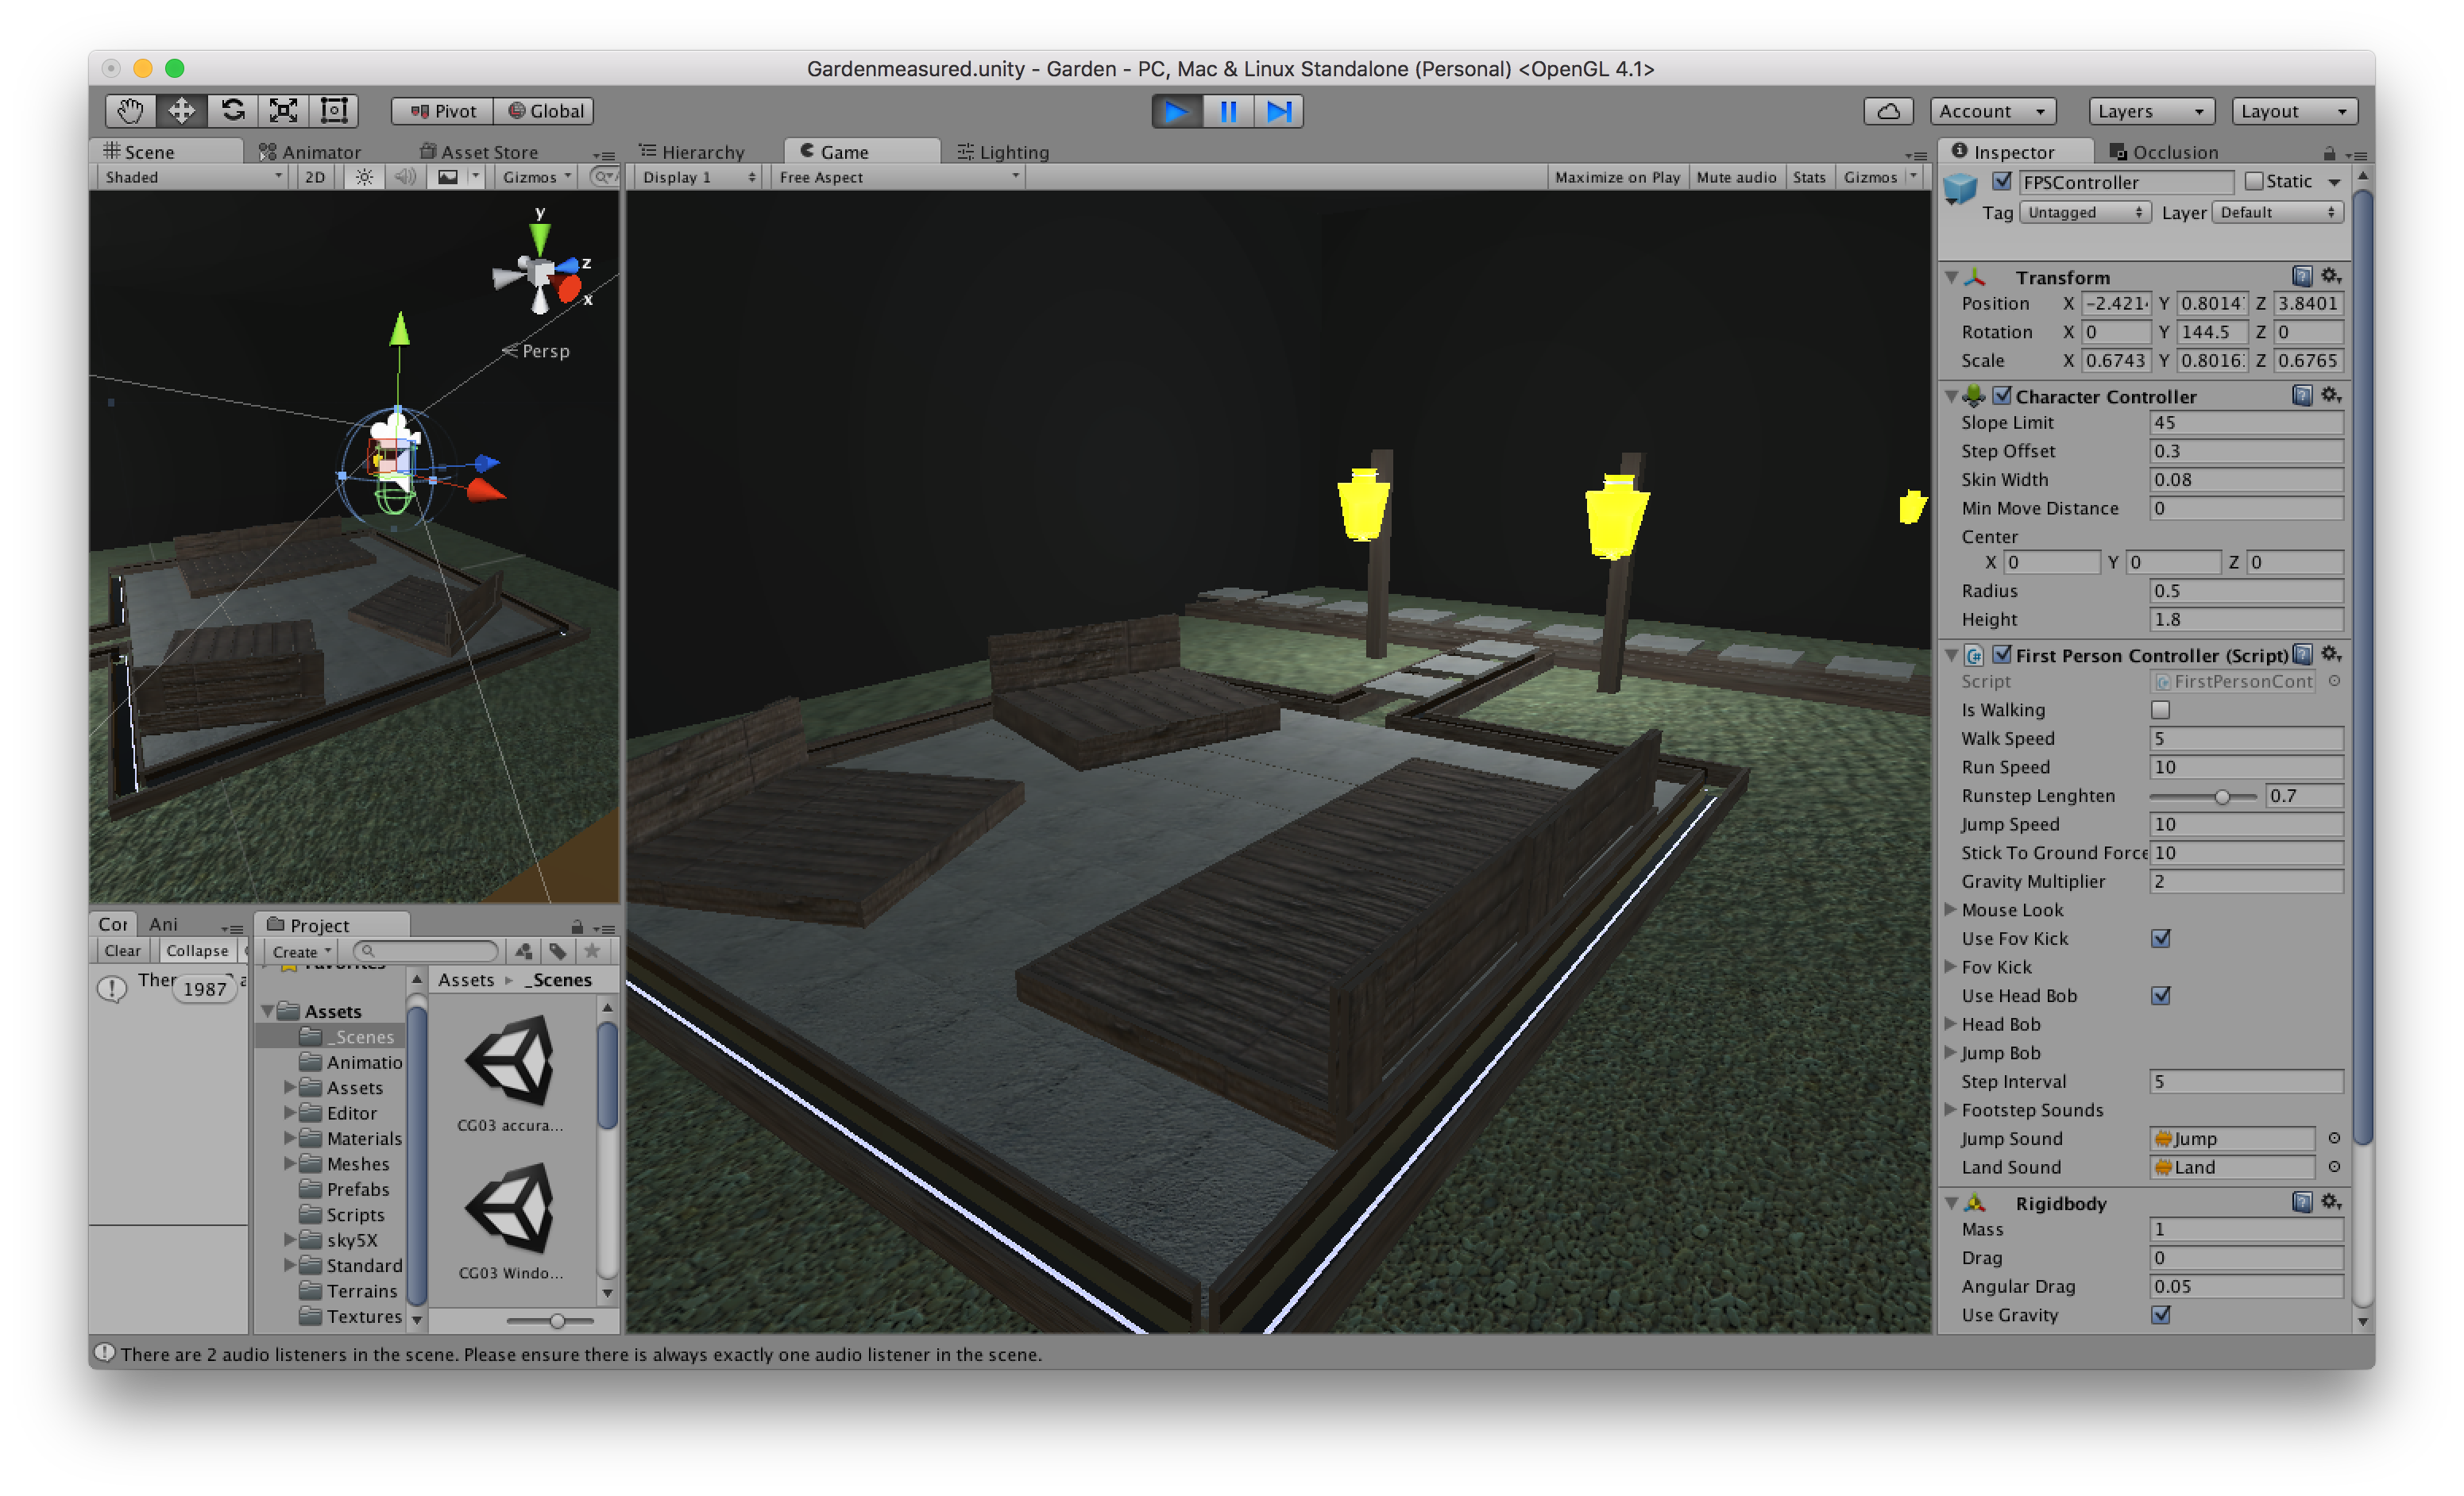2464x1496 pixels.
Task: Click the Mute audio button
Action: coord(1735,177)
